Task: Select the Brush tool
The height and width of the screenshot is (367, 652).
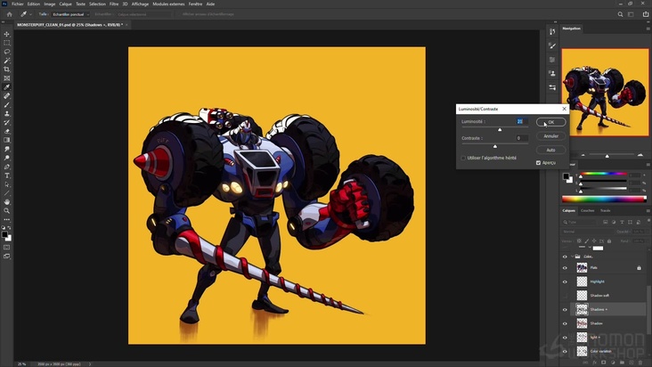Action: pyautogui.click(x=6, y=105)
